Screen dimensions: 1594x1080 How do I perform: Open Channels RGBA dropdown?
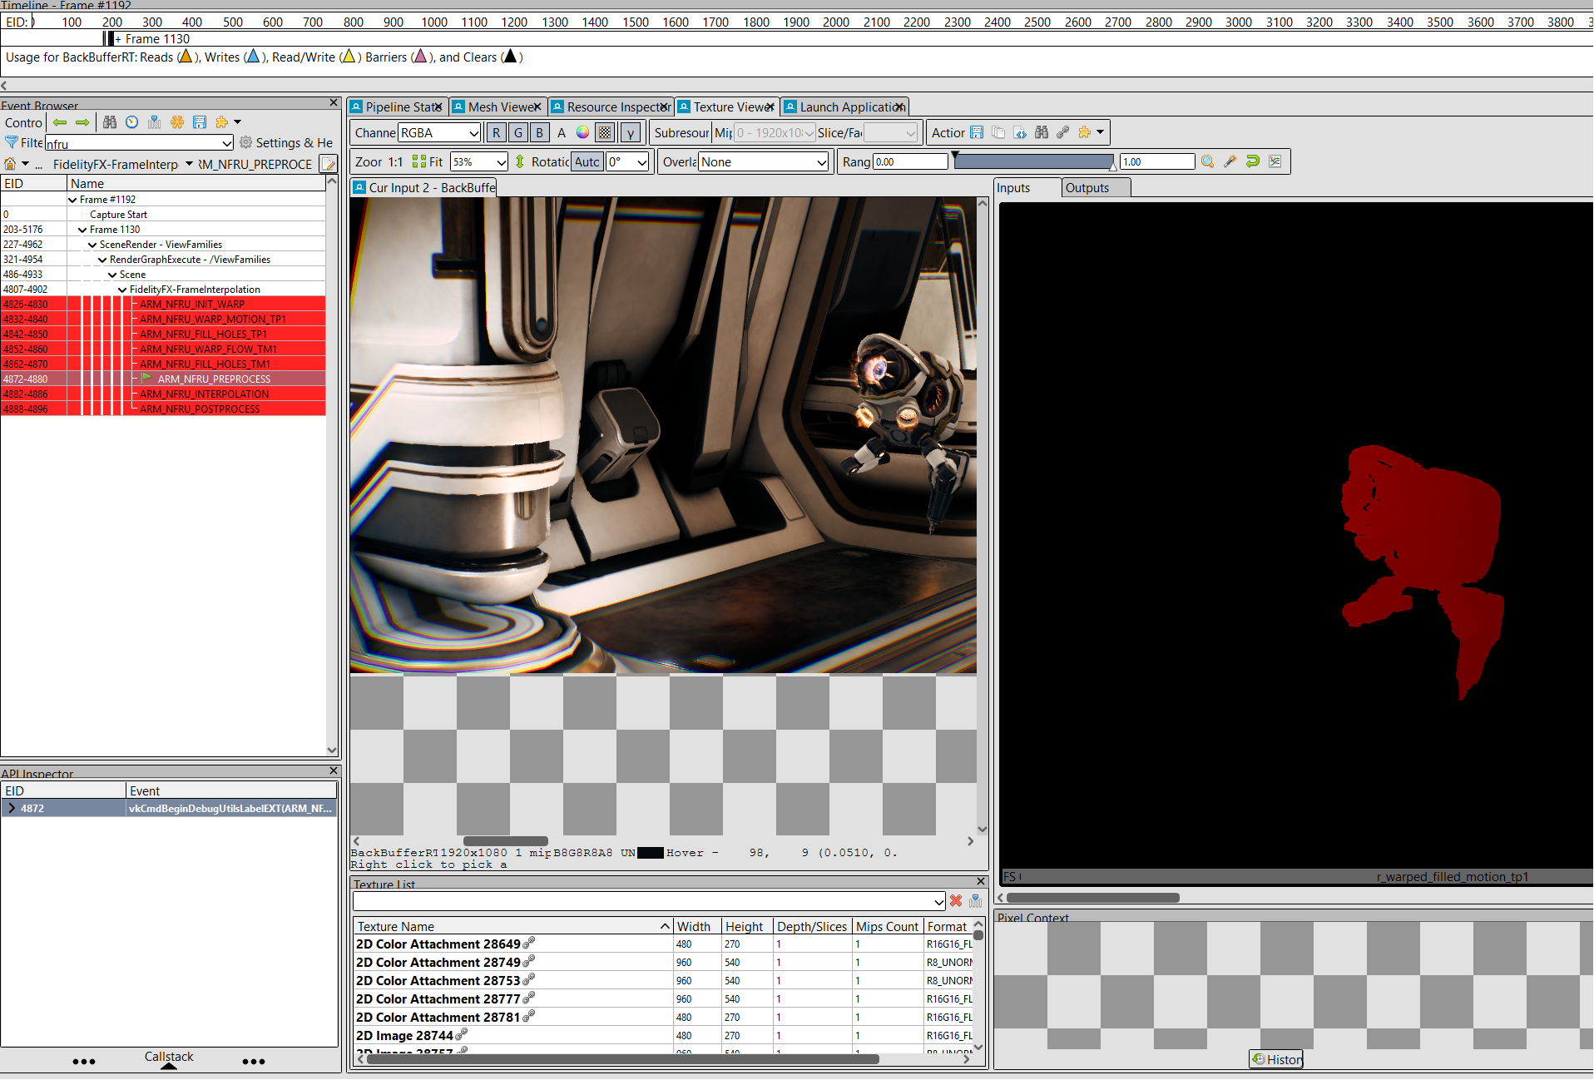(x=439, y=132)
